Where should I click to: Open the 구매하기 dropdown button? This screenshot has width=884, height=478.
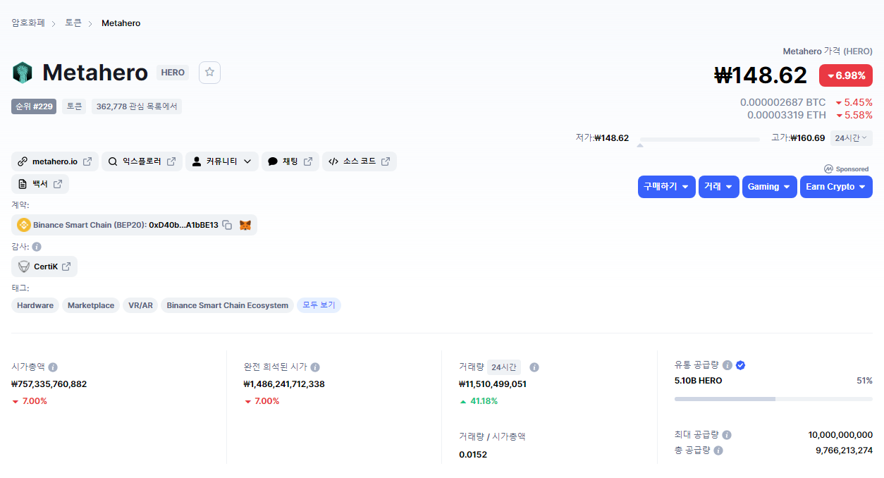[x=666, y=187]
